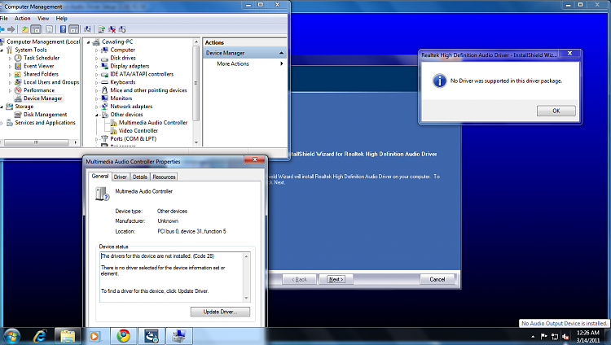Expand Network adapters category
This screenshot has height=345, width=611.
coord(97,107)
